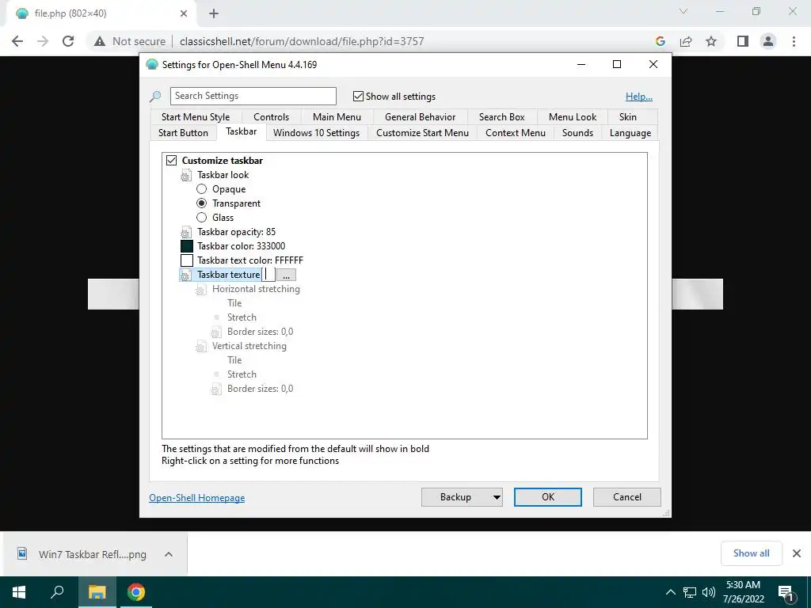
Task: Open the Windows Start button
Action: (x=19, y=592)
